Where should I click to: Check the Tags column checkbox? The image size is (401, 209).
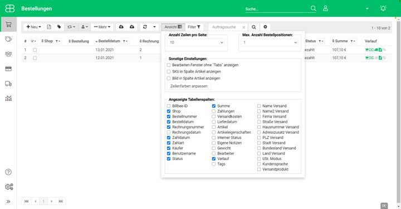pos(213,164)
